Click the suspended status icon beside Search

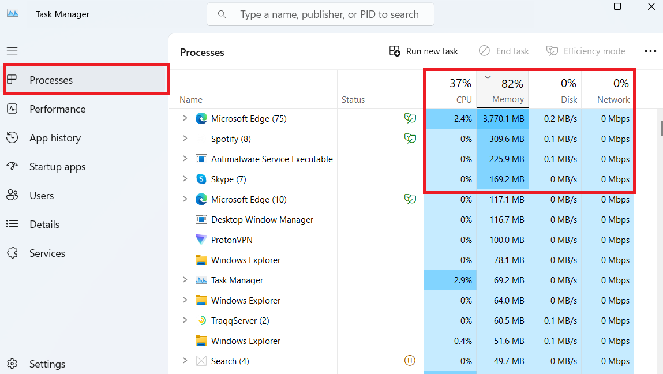pos(410,360)
